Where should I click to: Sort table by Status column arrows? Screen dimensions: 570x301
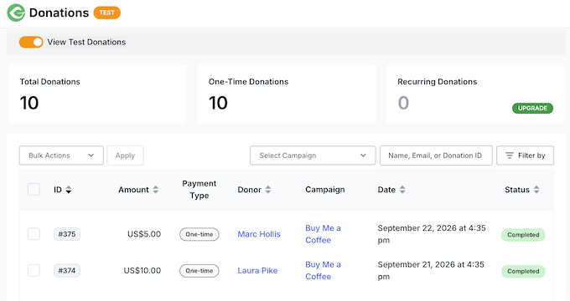click(x=536, y=190)
